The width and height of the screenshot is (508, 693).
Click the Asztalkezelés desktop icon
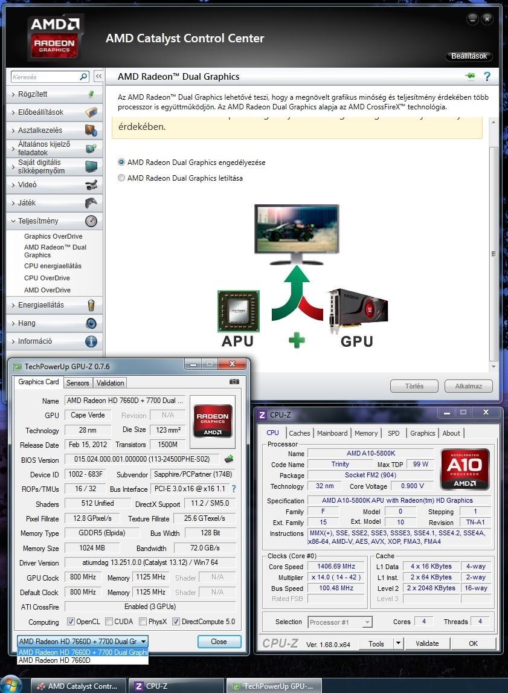(91, 131)
